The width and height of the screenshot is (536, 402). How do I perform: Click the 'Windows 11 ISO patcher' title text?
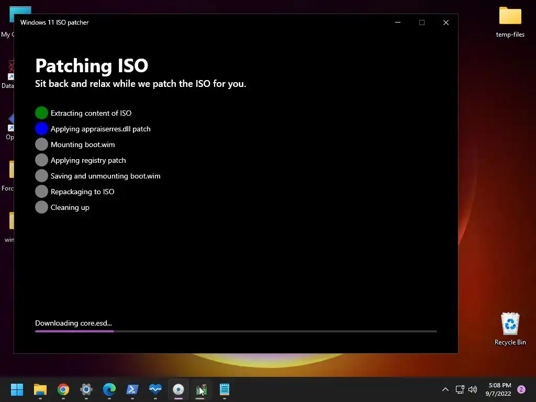pyautogui.click(x=54, y=22)
